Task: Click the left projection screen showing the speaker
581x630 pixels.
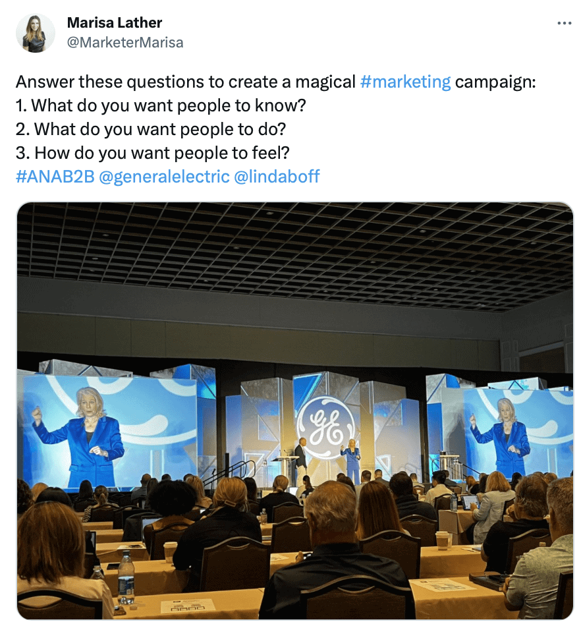Action: 109,431
